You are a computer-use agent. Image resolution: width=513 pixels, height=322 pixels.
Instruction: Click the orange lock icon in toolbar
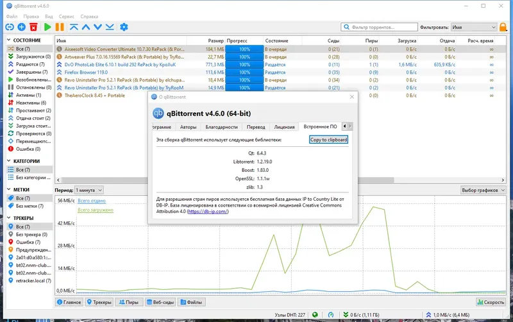click(x=503, y=27)
